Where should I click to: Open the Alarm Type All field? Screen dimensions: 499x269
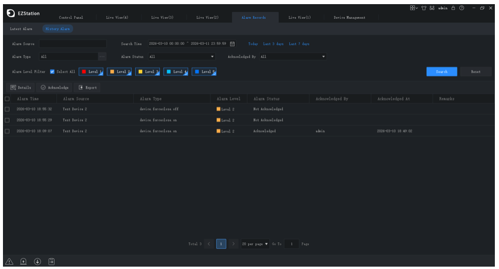68,57
